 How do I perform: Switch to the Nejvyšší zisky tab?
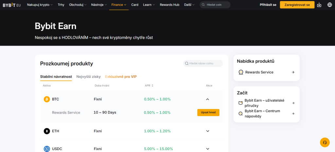click(x=88, y=77)
